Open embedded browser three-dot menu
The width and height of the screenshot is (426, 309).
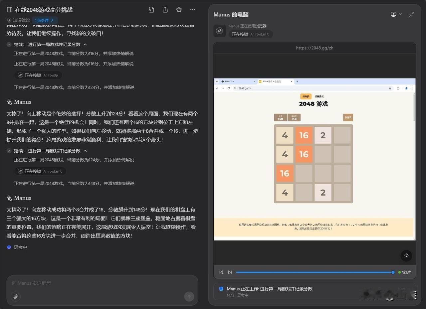click(412, 88)
